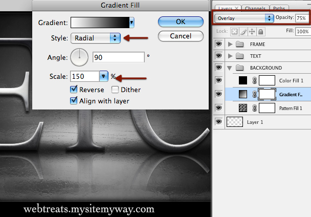311x217 pixels.
Task: Uncheck Align with layer
Action: tap(74, 101)
